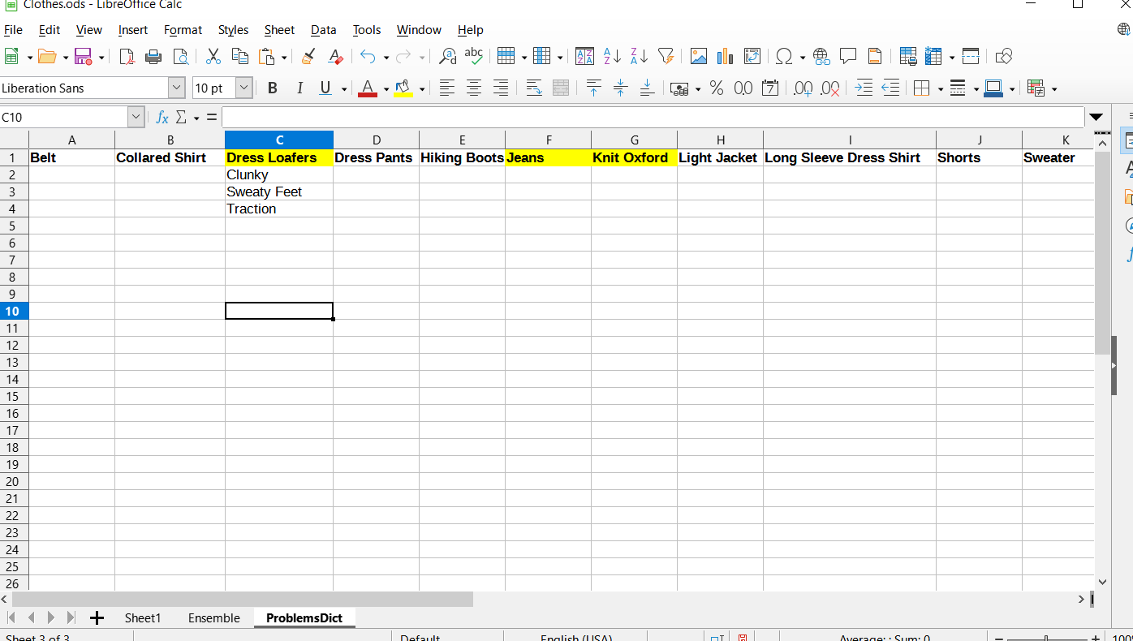Insert a hyperlink

821,56
